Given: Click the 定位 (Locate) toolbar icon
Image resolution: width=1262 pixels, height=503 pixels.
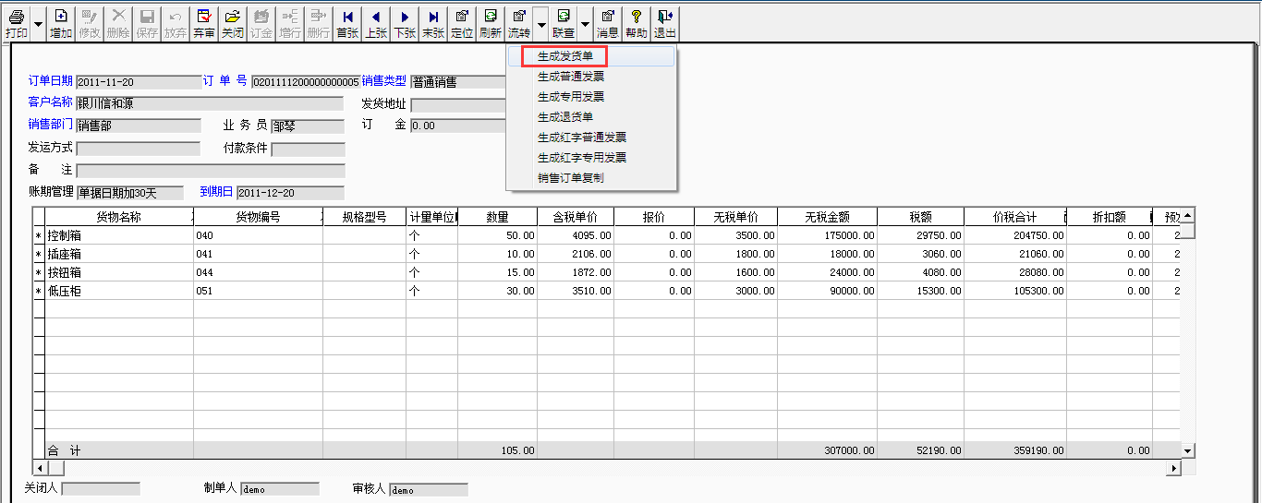Looking at the screenshot, I should tap(462, 22).
